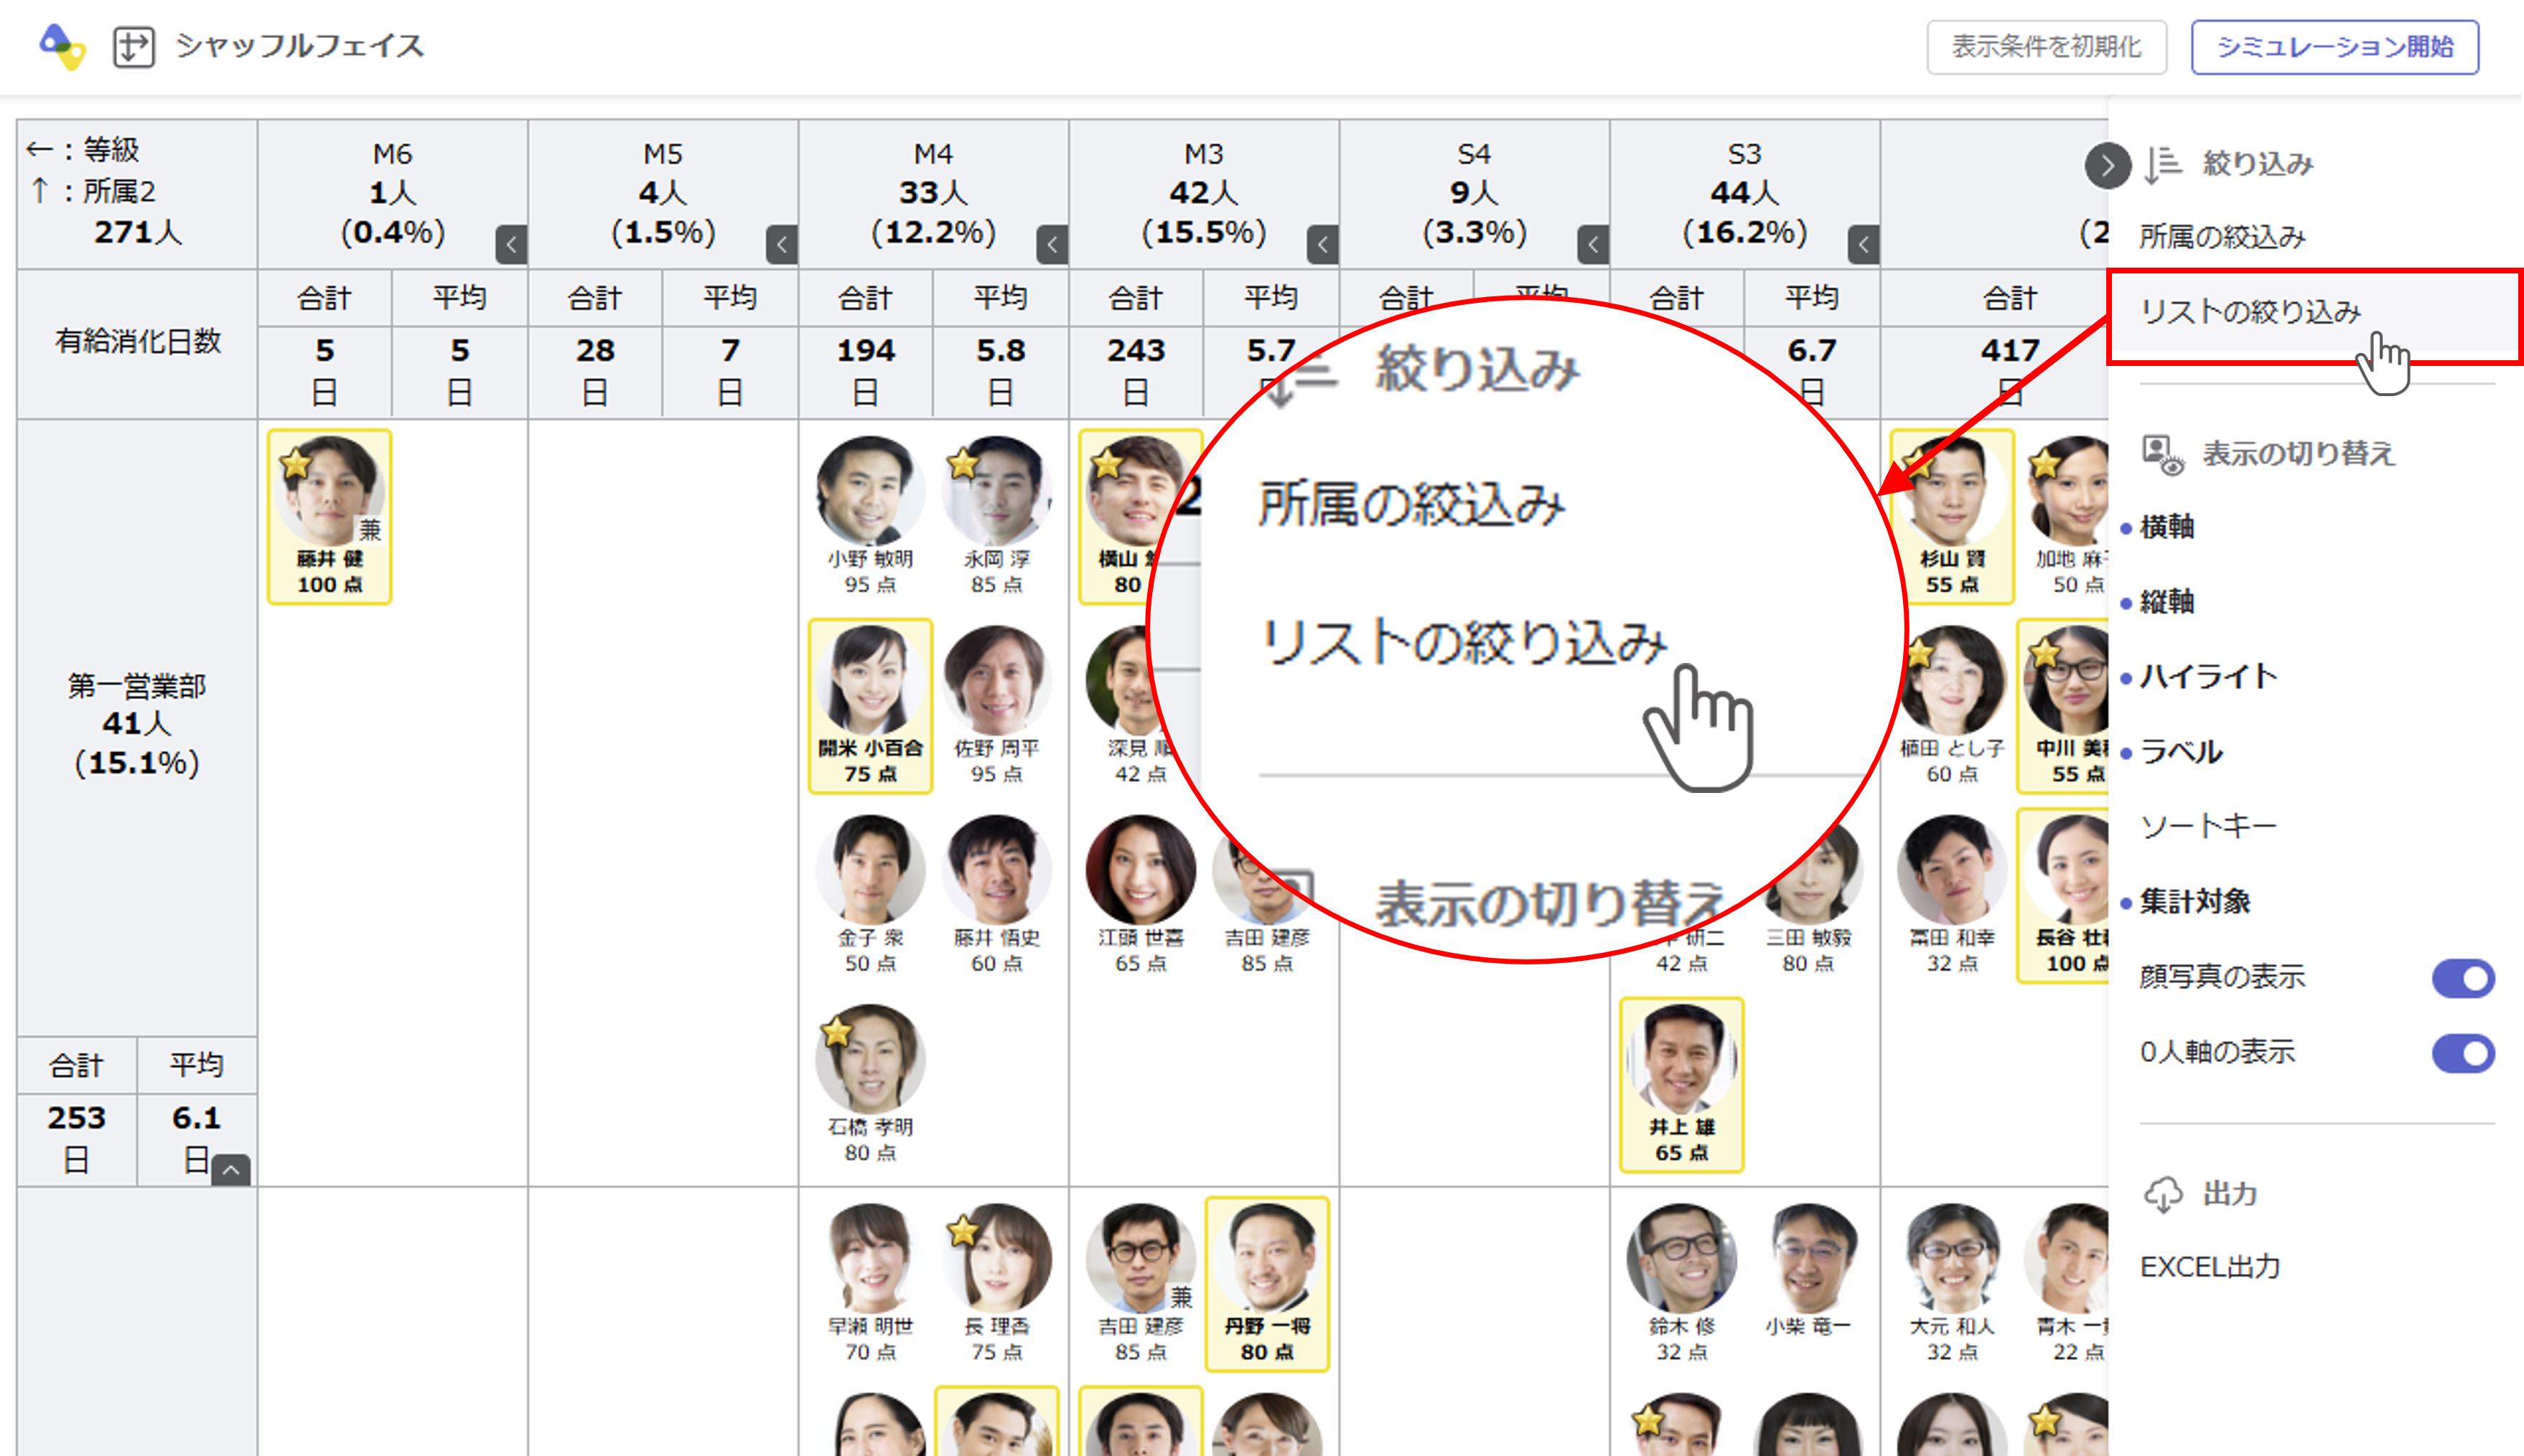Click the 等級 axis legend label

pos(110,150)
